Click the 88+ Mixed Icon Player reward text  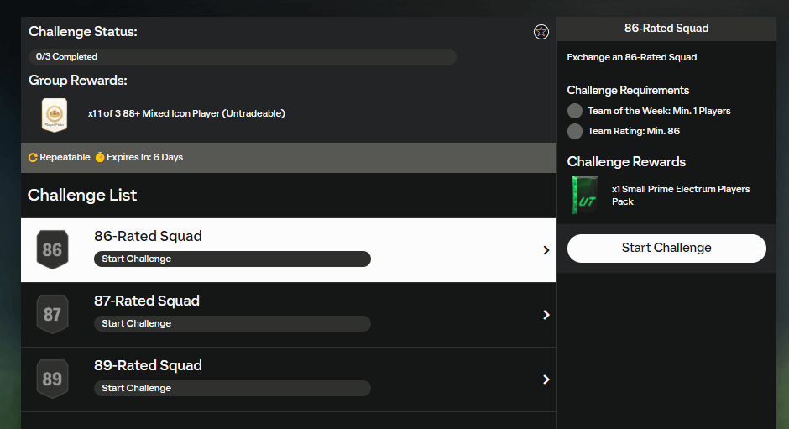click(186, 113)
